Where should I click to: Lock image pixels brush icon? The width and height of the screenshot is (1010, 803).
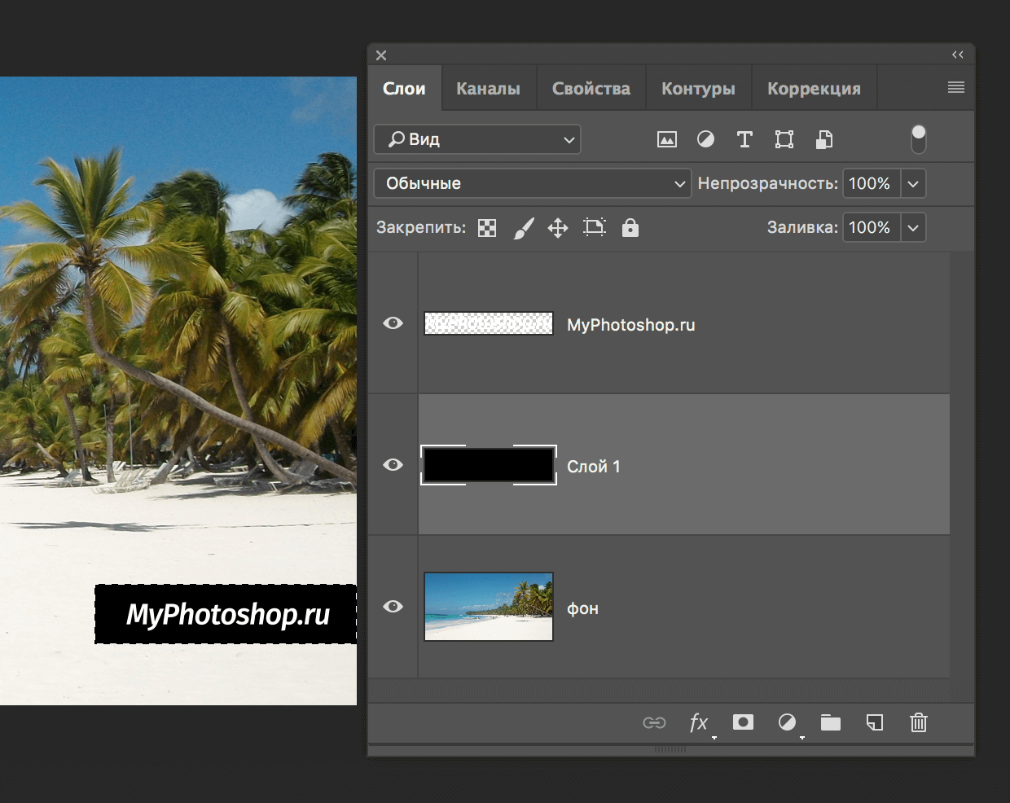pyautogui.click(x=523, y=228)
